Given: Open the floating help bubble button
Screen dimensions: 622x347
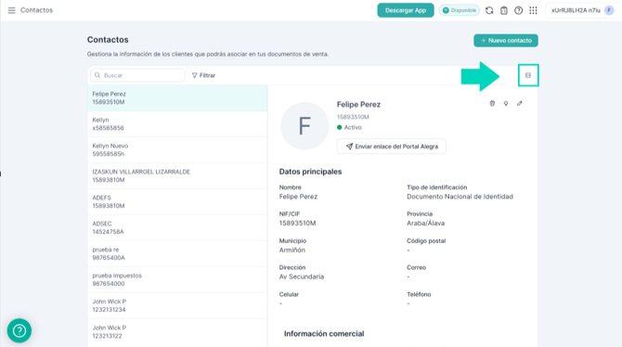Looking at the screenshot, I should tap(19, 330).
